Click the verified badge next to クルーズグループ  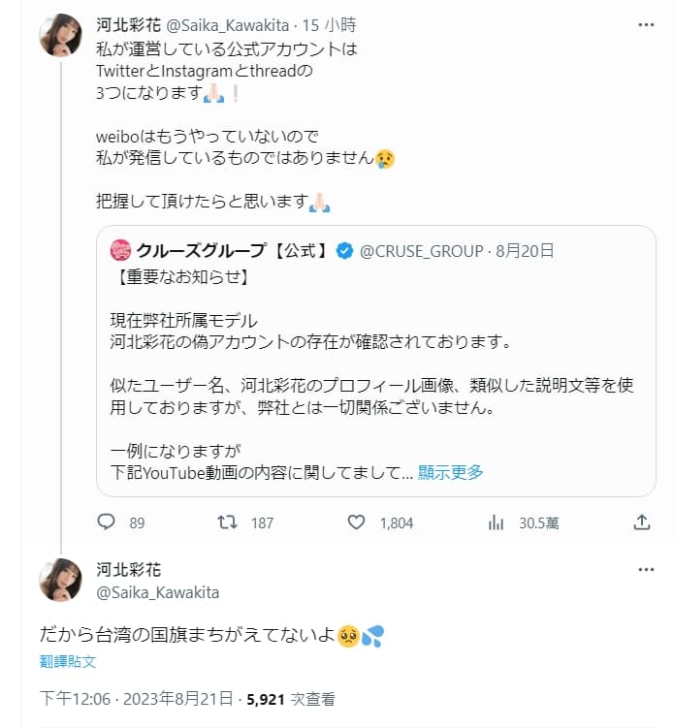coord(344,251)
